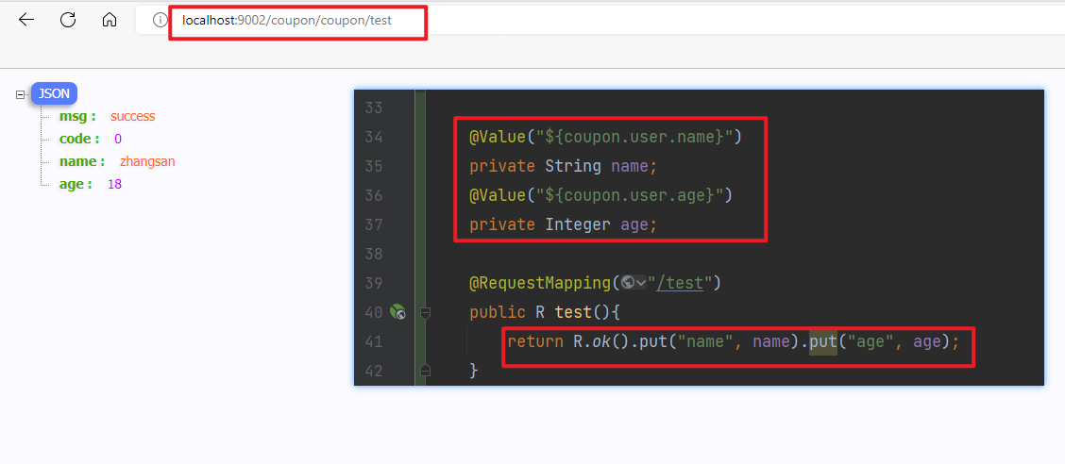The width and height of the screenshot is (1065, 464).
Task: Go to the browser home page icon
Action: pos(110,20)
